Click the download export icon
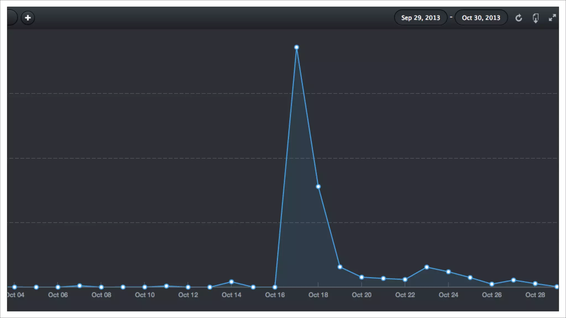 (536, 18)
